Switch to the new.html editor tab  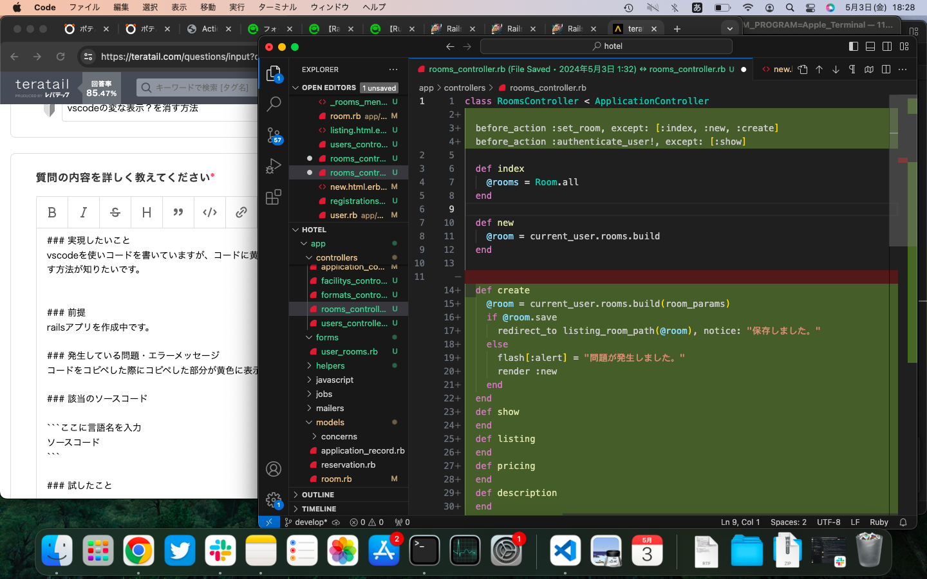[777, 69]
